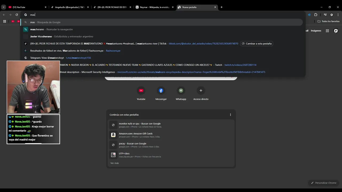Open 'monitor m/b or cpu' recent tab

point(171,125)
